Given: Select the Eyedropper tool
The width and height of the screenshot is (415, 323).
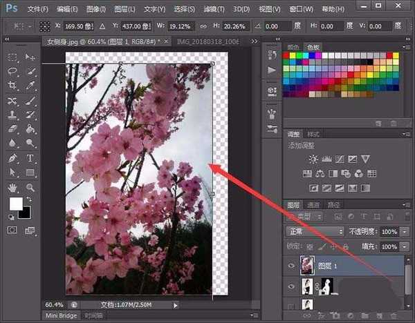Looking at the screenshot, I should pos(30,86).
